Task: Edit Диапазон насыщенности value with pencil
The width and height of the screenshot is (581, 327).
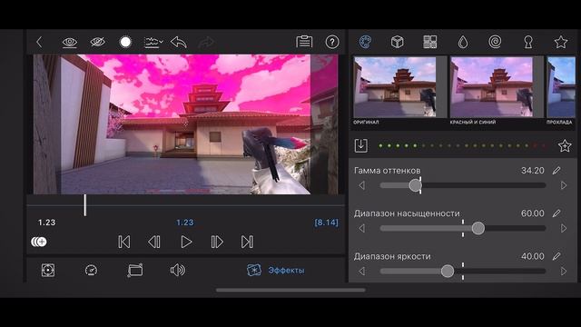Action: (556, 213)
